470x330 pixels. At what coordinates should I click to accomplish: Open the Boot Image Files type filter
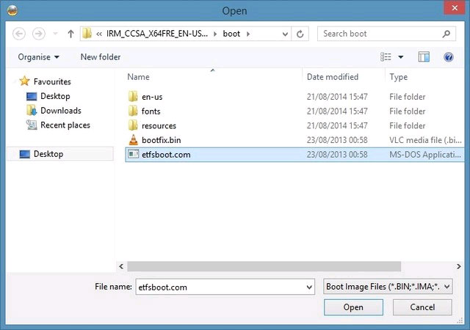(x=388, y=287)
